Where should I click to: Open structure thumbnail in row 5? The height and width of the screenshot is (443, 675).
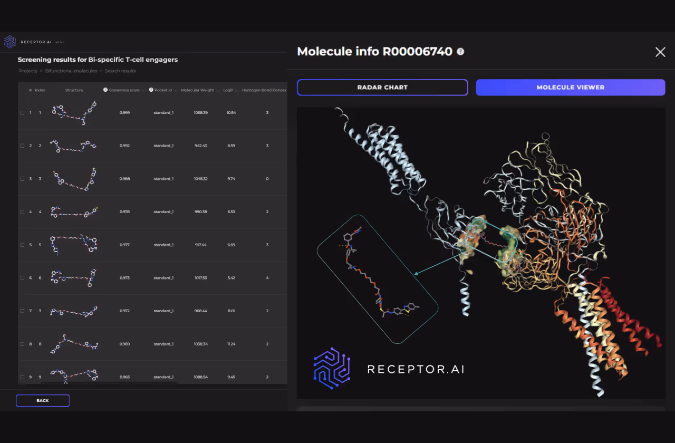[74, 245]
